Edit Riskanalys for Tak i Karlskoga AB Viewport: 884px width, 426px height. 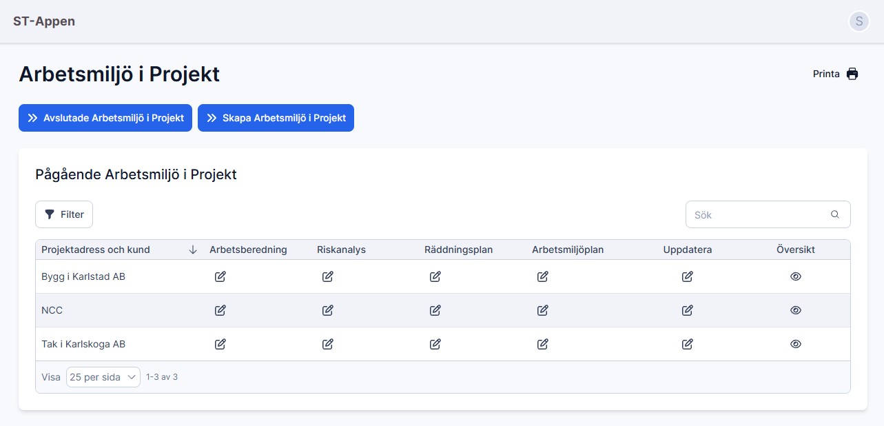(328, 344)
